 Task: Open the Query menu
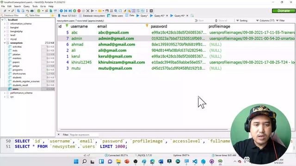click(x=27, y=6)
